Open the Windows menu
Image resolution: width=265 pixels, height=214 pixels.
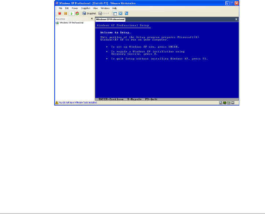tap(105, 8)
